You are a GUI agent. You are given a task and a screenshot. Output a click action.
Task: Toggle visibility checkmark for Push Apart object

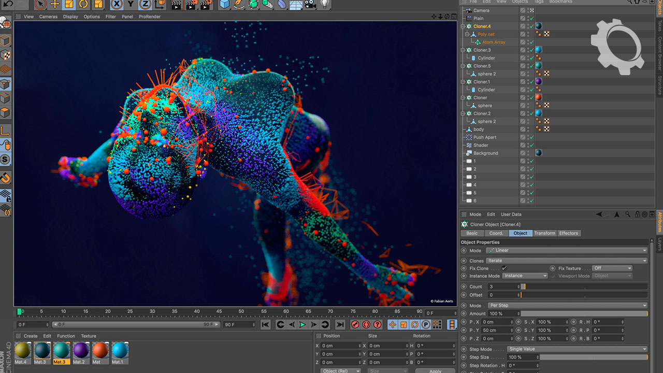[531, 137]
